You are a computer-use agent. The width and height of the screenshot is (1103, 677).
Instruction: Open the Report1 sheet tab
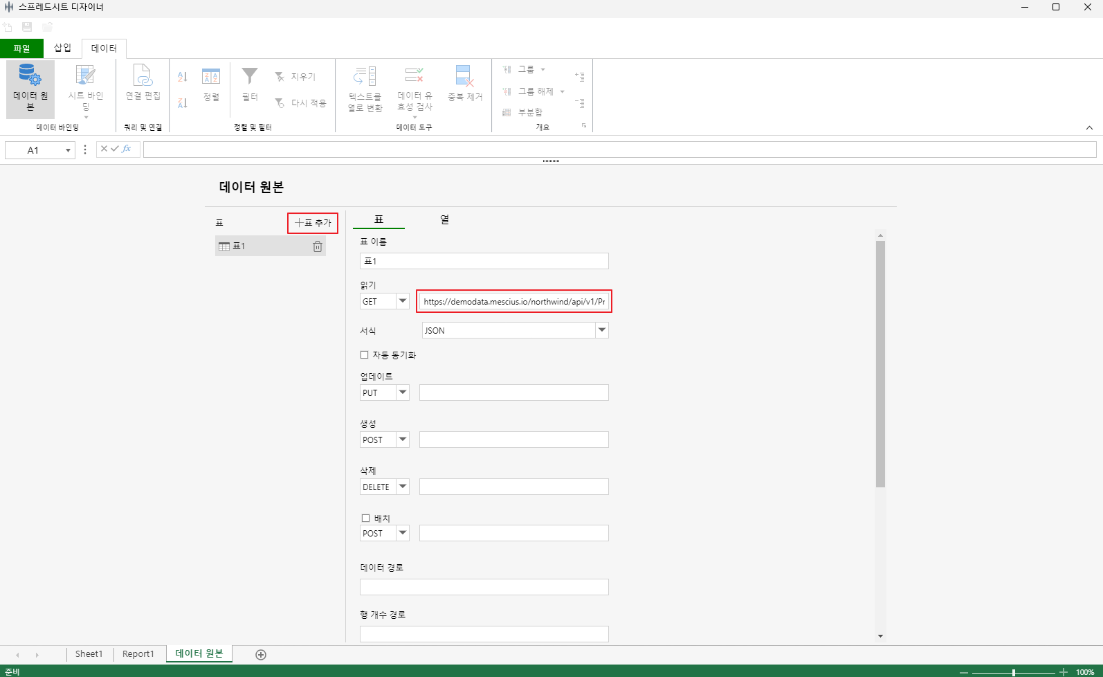tap(138, 654)
